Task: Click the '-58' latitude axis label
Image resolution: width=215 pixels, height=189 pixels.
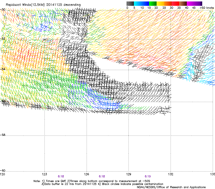Action: pyautogui.click(x=3, y=135)
